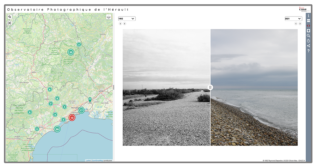Image resolution: width=317 pixels, height=168 pixels.
Task: Open the info panel icon in sidebar
Action: pyautogui.click(x=308, y=16)
